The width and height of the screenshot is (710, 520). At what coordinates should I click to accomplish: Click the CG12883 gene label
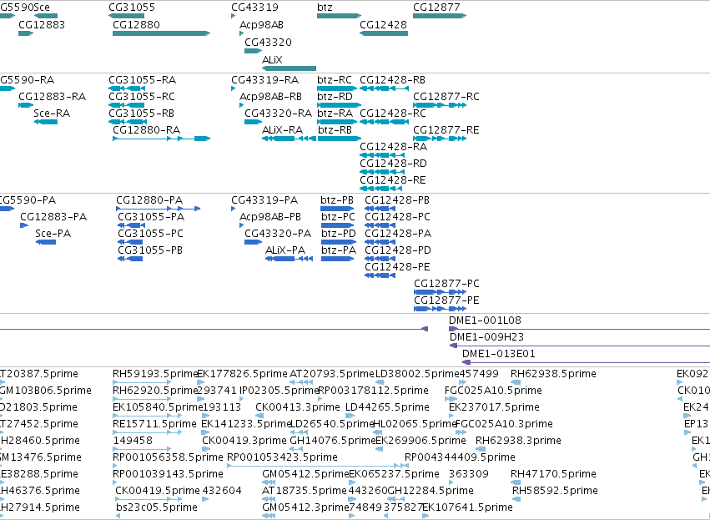click(42, 24)
